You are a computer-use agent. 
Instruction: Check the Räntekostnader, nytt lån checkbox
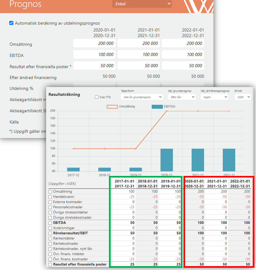pos(50,249)
